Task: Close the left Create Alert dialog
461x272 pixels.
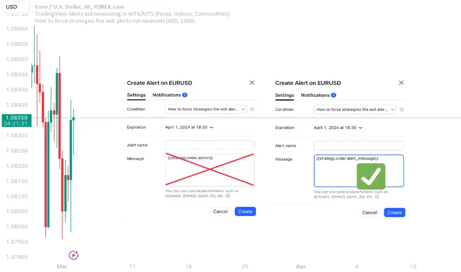Action: pos(252,83)
